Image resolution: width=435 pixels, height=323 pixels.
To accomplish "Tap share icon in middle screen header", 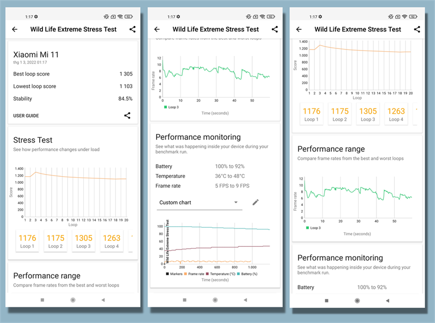I will click(x=275, y=29).
